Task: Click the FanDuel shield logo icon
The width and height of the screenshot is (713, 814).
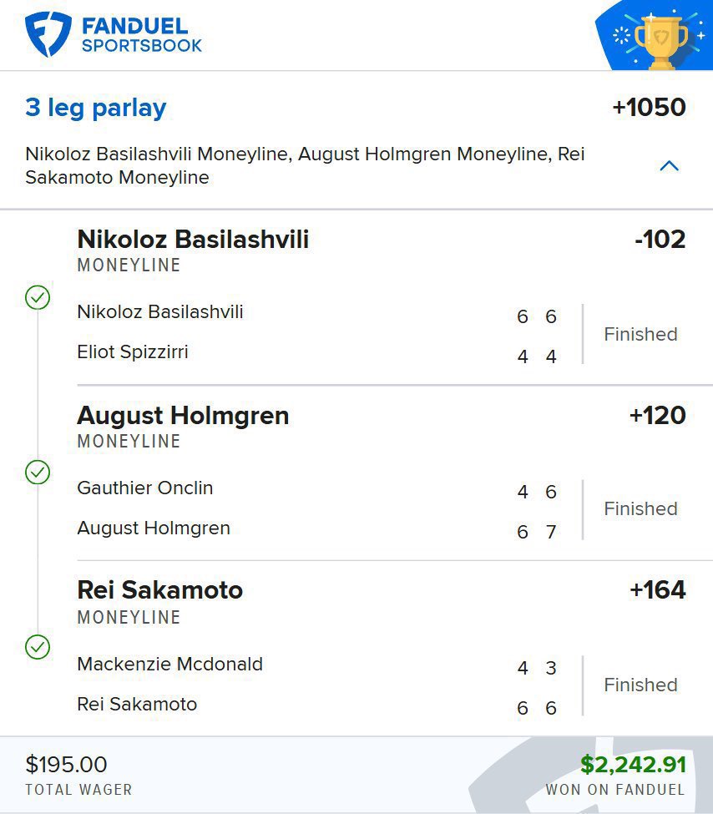Action: tap(48, 34)
